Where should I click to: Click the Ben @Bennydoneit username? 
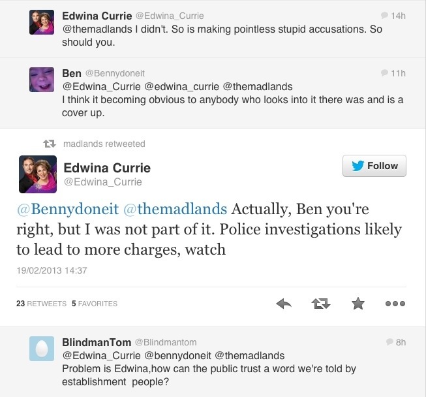pyautogui.click(x=103, y=73)
